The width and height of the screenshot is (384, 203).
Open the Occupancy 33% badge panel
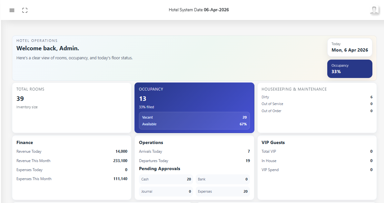coord(350,69)
